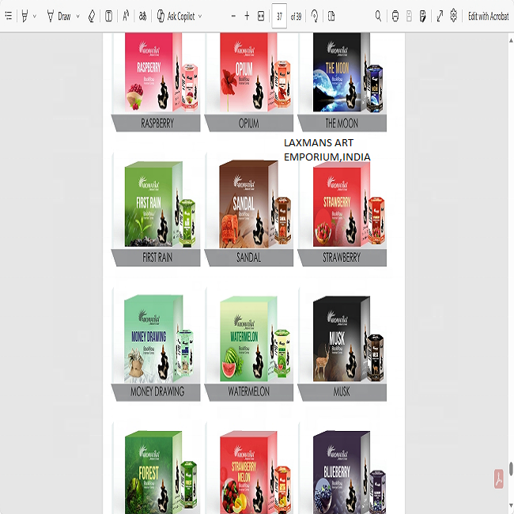Click the Forest product image
The image size is (514, 514).
(161, 472)
